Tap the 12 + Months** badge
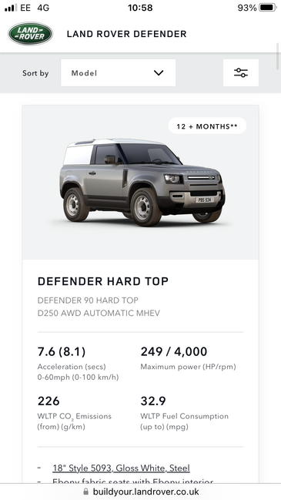The width and height of the screenshot is (281, 500). 207,126
